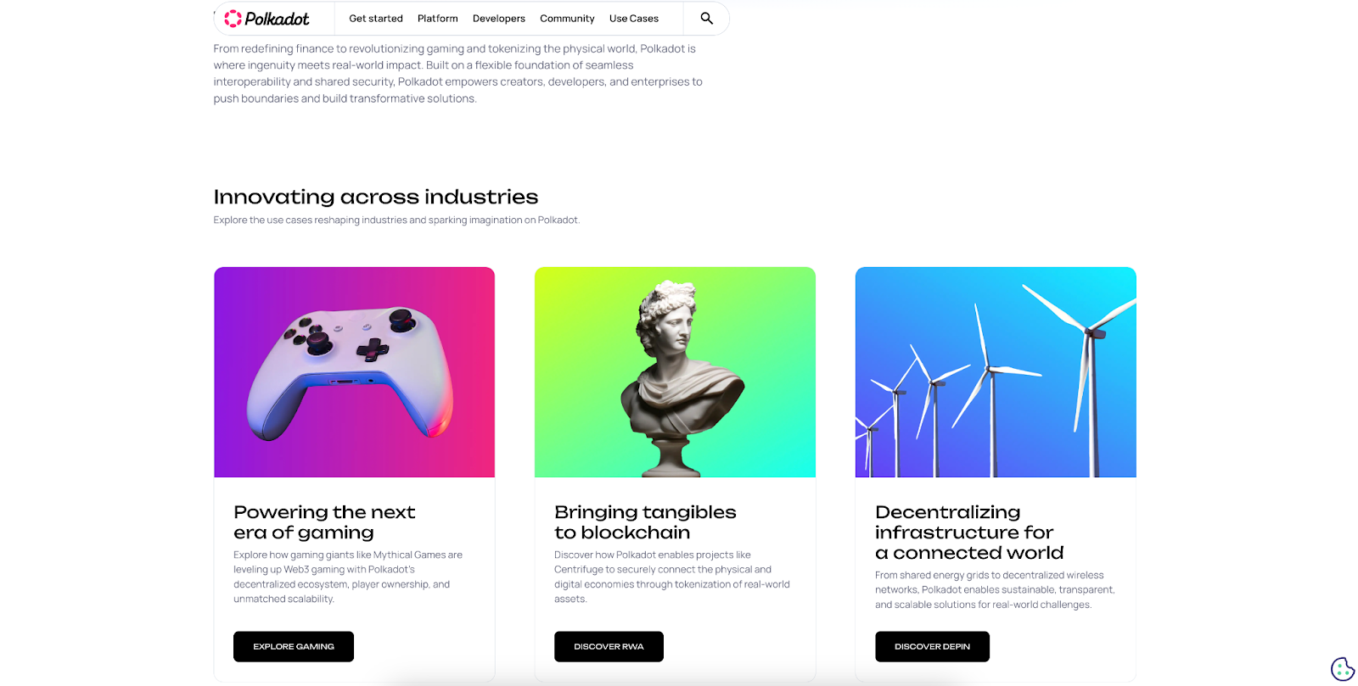1358x686 pixels.
Task: Open the Platform menu
Action: tap(437, 19)
